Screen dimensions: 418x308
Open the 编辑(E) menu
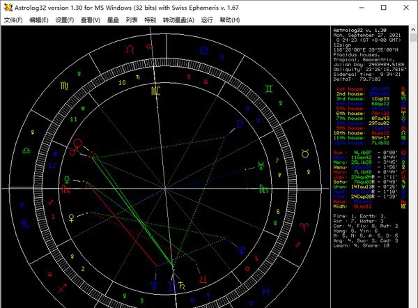[39, 20]
